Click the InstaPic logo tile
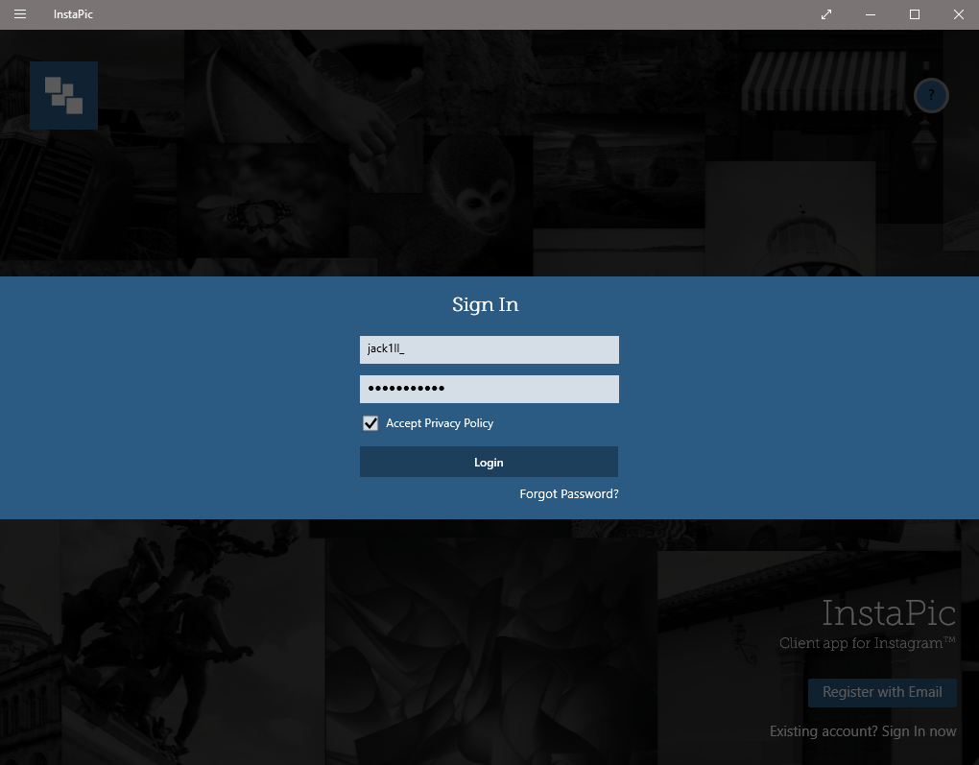Screen dimensions: 979x765 63,96
